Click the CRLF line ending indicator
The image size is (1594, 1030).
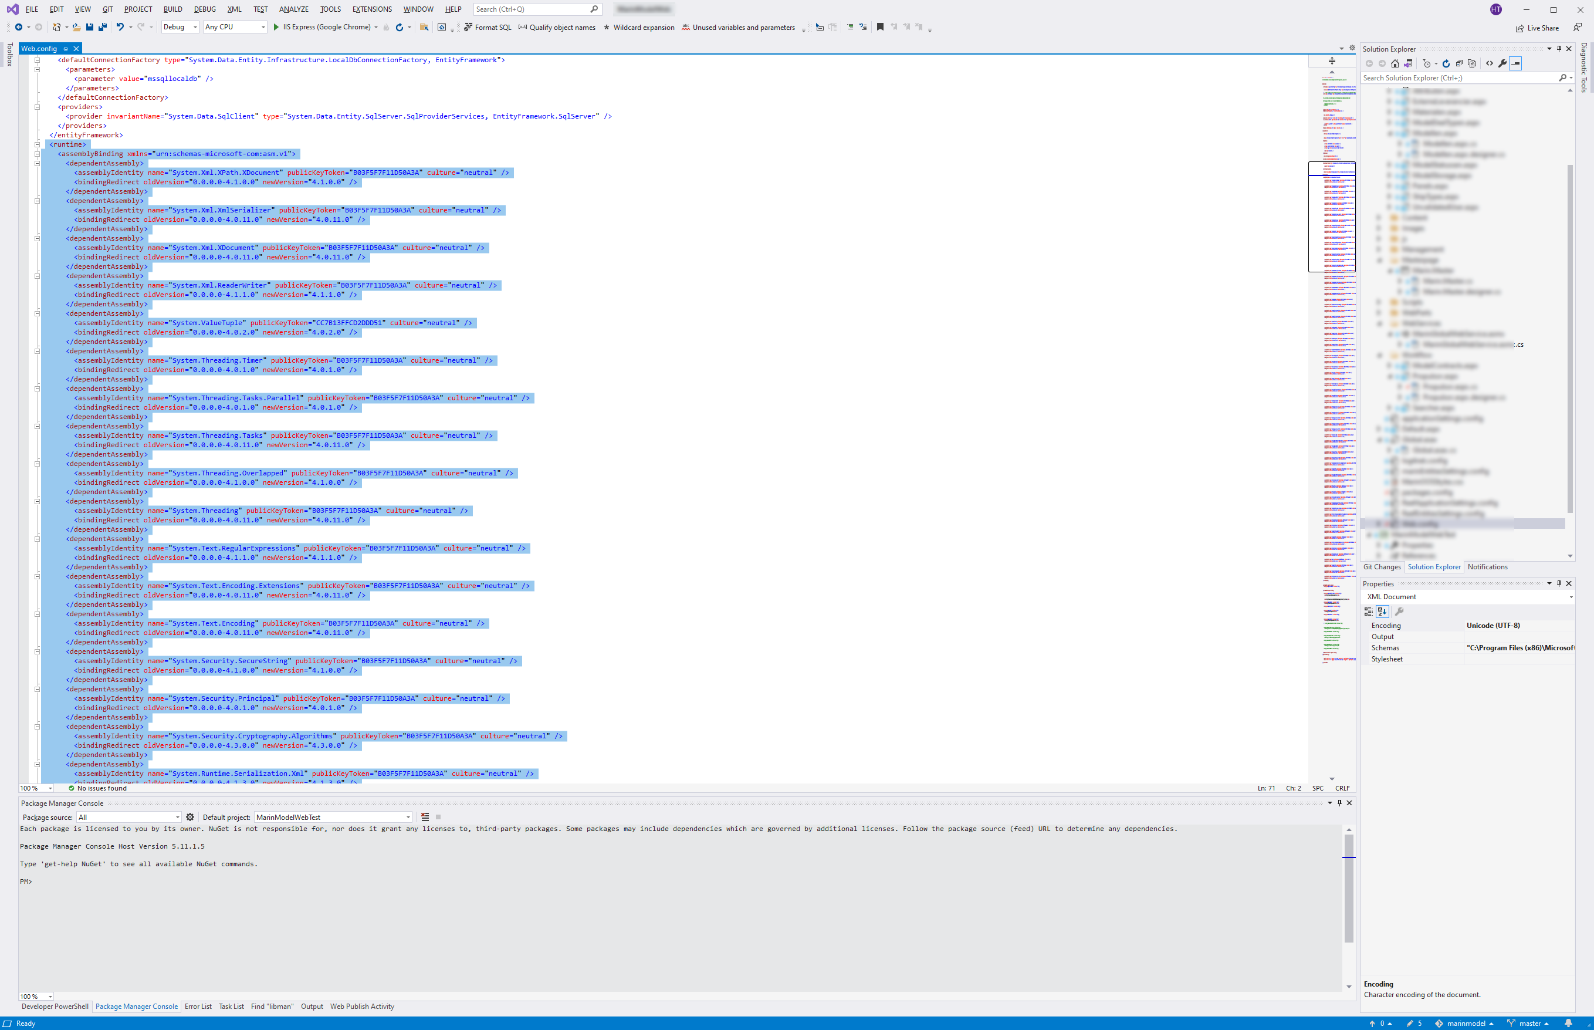tap(1342, 789)
